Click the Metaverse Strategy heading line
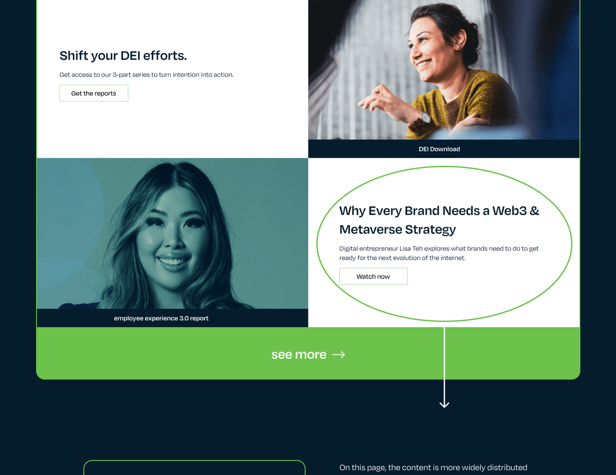Image resolution: width=616 pixels, height=475 pixels. 397,230
